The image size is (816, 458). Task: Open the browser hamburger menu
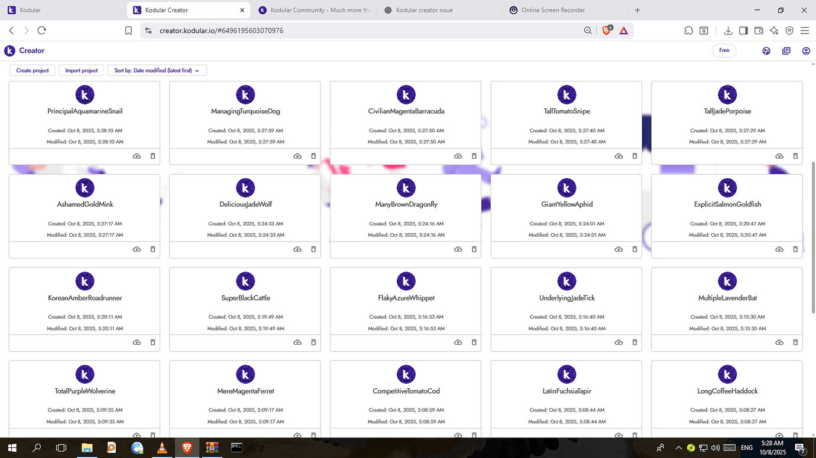[805, 30]
